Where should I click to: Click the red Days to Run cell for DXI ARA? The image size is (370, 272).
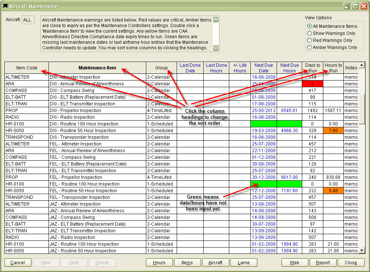[x=313, y=84]
